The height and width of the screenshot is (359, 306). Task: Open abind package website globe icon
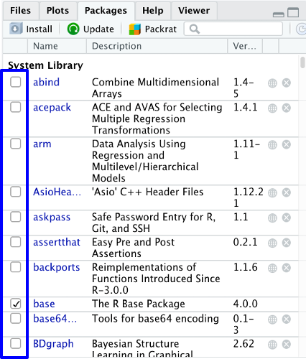point(272,83)
